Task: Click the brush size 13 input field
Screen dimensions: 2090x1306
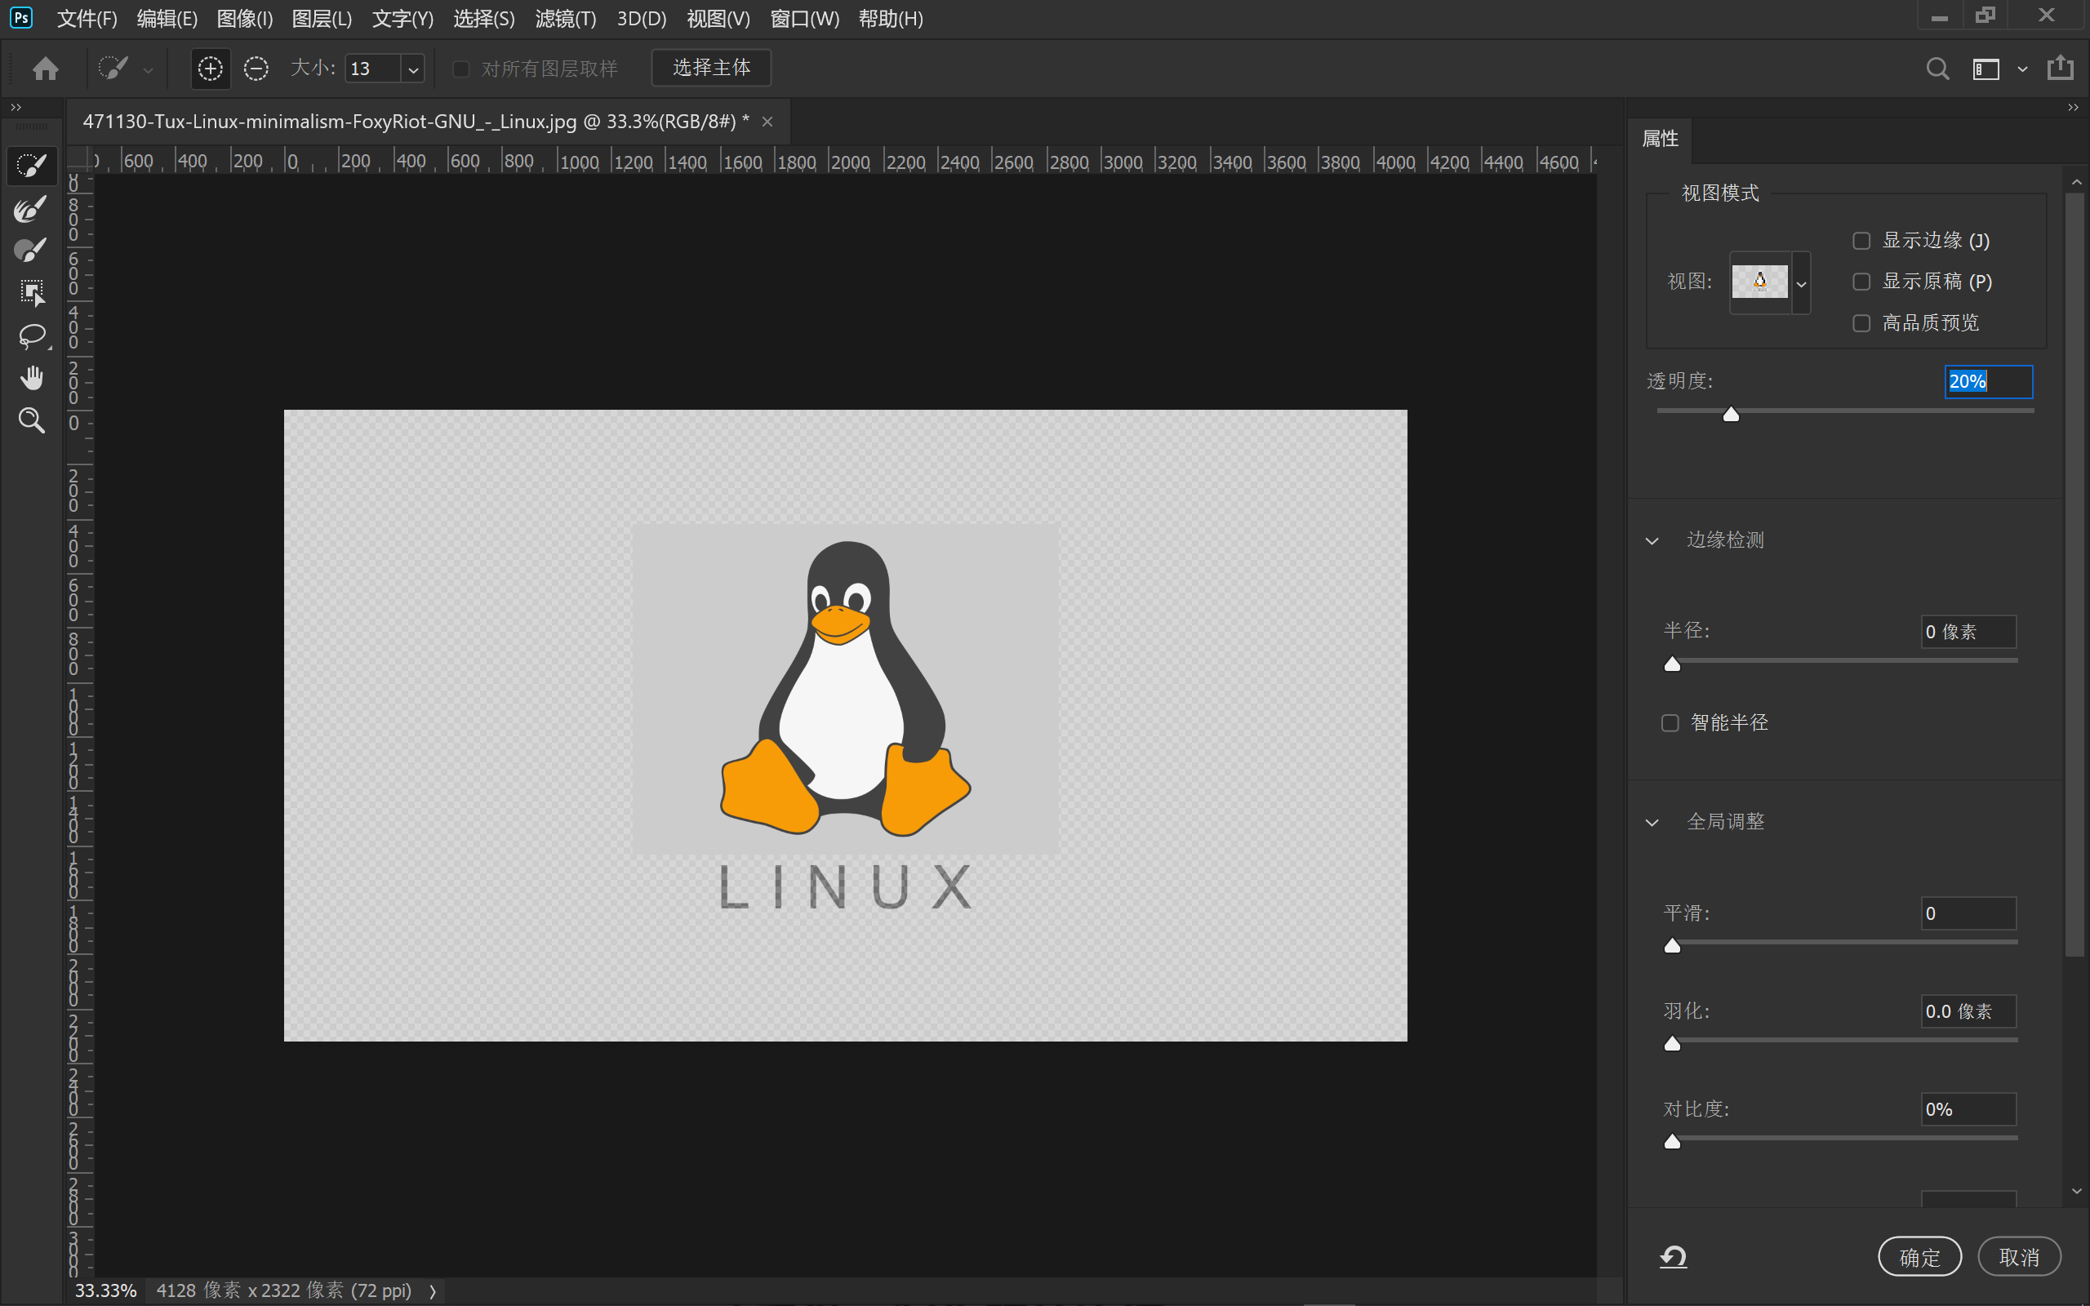Action: coord(374,69)
